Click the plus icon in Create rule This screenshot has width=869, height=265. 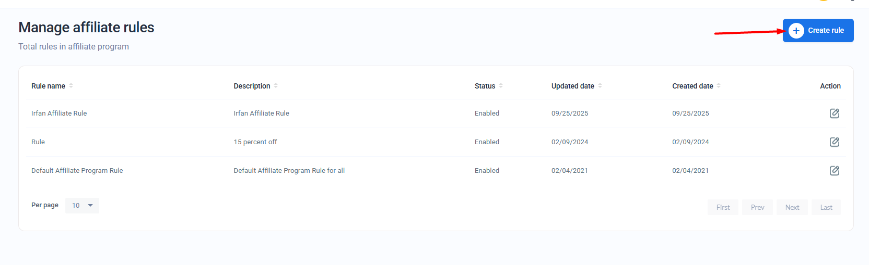[796, 31]
